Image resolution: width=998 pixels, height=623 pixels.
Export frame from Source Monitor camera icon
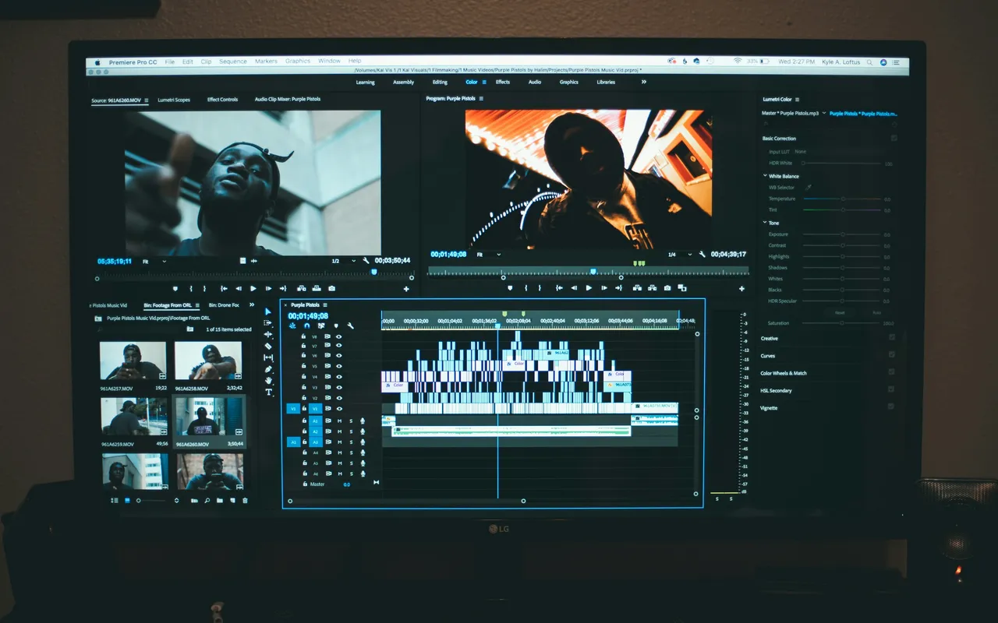(331, 289)
